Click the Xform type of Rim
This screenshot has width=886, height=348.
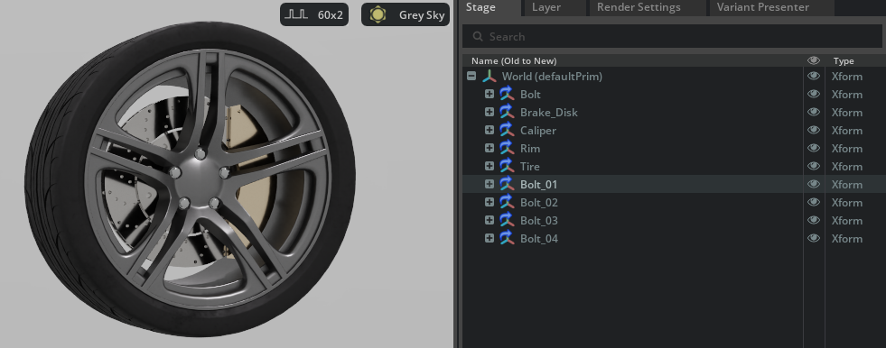click(x=846, y=149)
